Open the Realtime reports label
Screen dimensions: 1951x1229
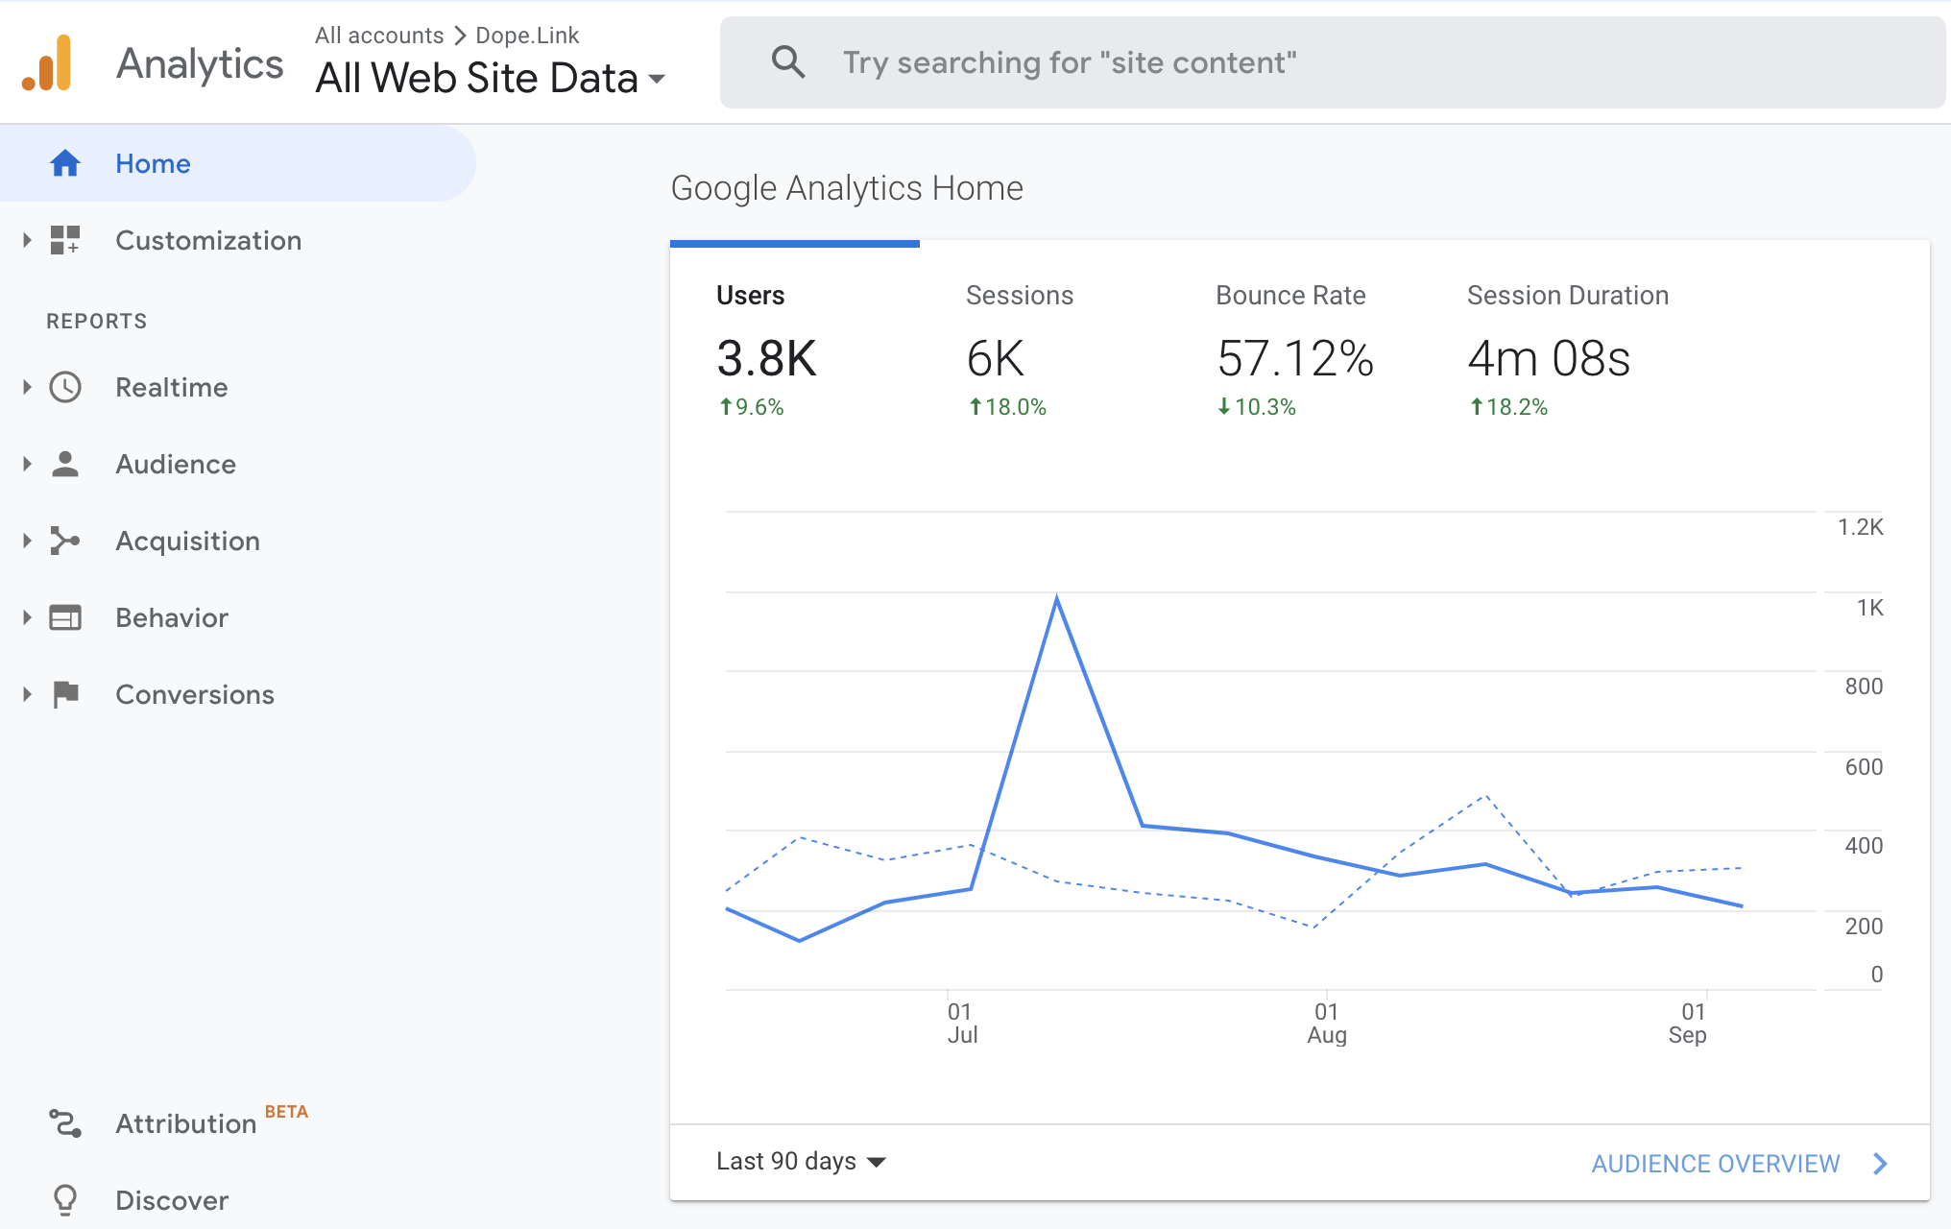(x=172, y=387)
